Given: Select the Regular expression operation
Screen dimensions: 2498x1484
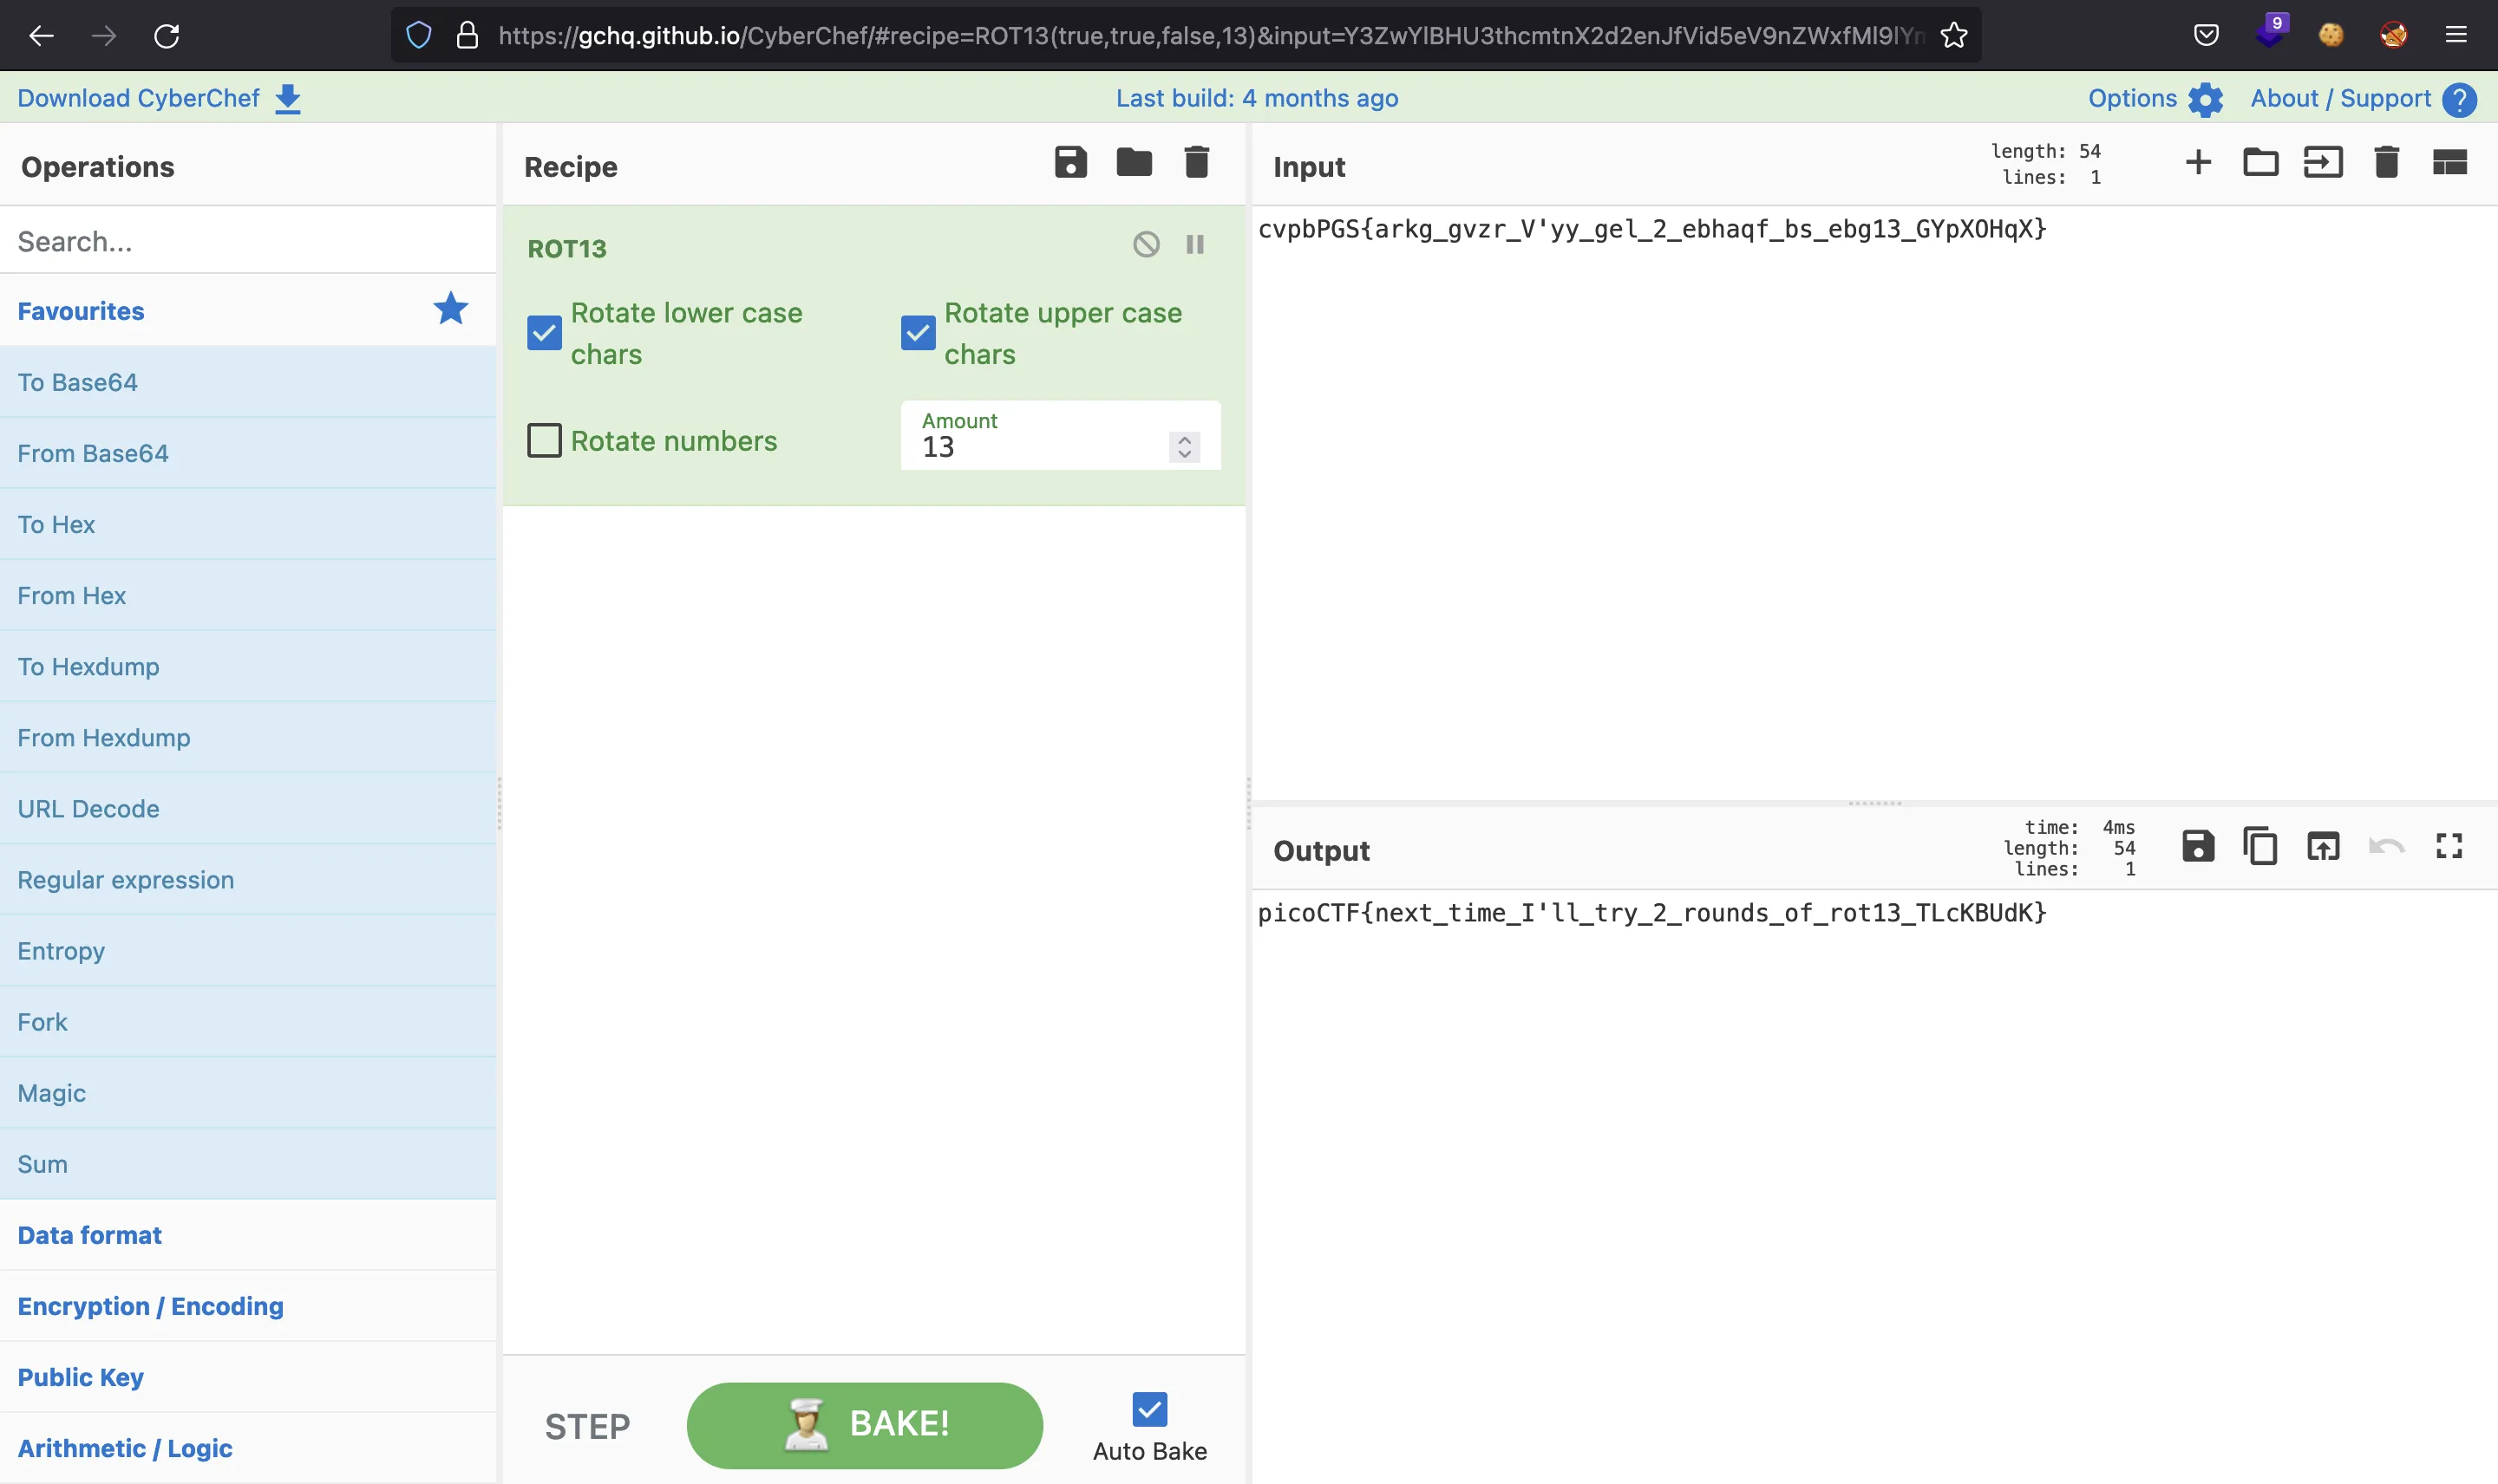Looking at the screenshot, I should click(248, 879).
